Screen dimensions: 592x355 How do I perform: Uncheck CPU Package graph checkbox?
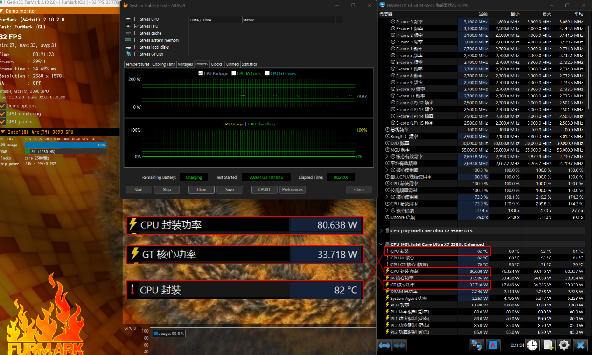click(201, 73)
